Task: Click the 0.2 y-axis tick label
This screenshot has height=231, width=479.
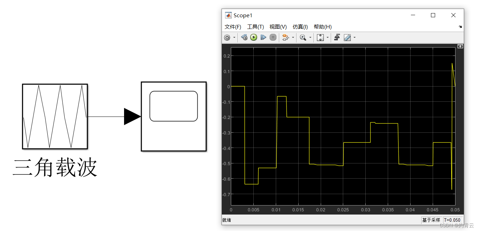Action: coord(227,56)
